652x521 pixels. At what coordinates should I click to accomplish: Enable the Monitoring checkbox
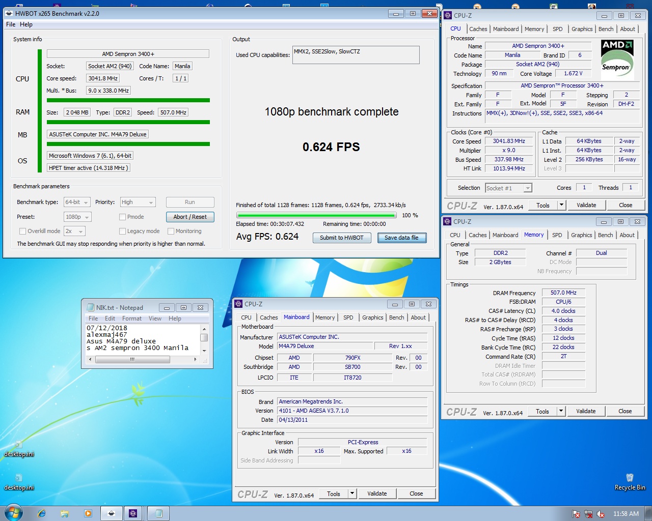point(171,231)
